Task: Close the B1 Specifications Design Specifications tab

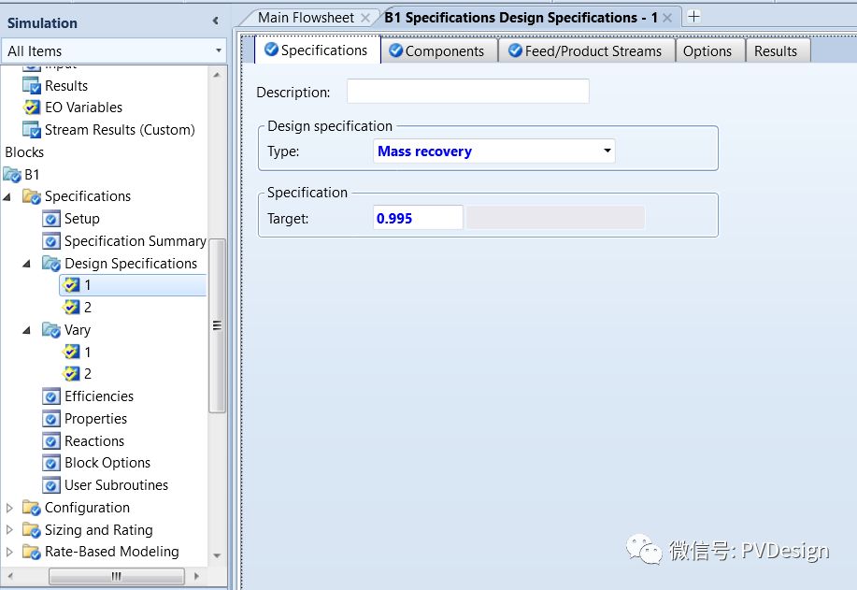Action: [x=666, y=18]
